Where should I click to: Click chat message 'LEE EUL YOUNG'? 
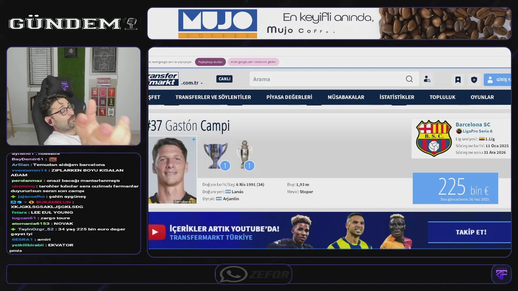pyautogui.click(x=52, y=212)
